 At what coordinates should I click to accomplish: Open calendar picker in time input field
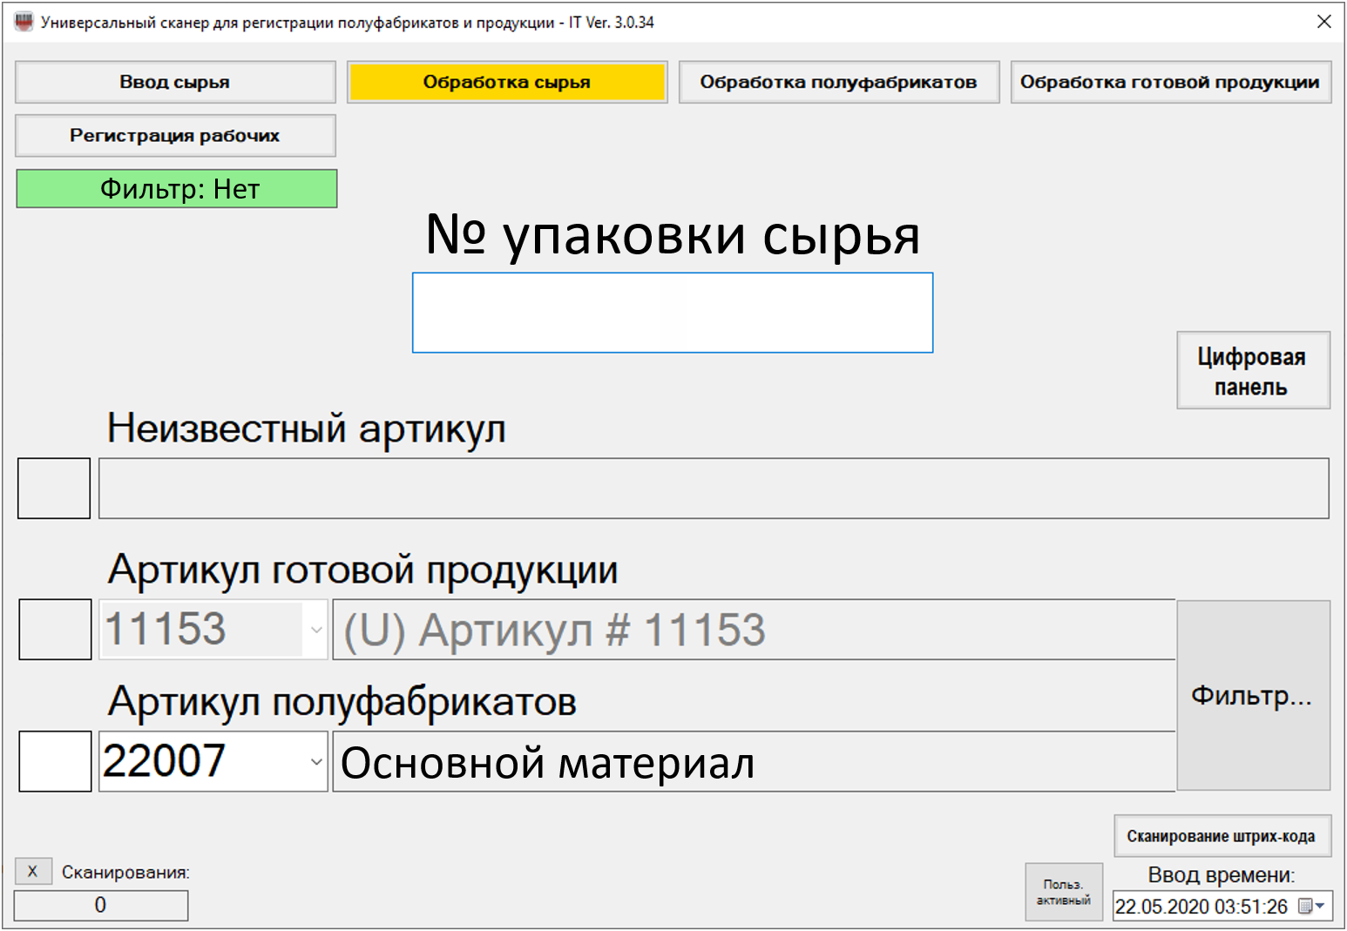click(1305, 907)
